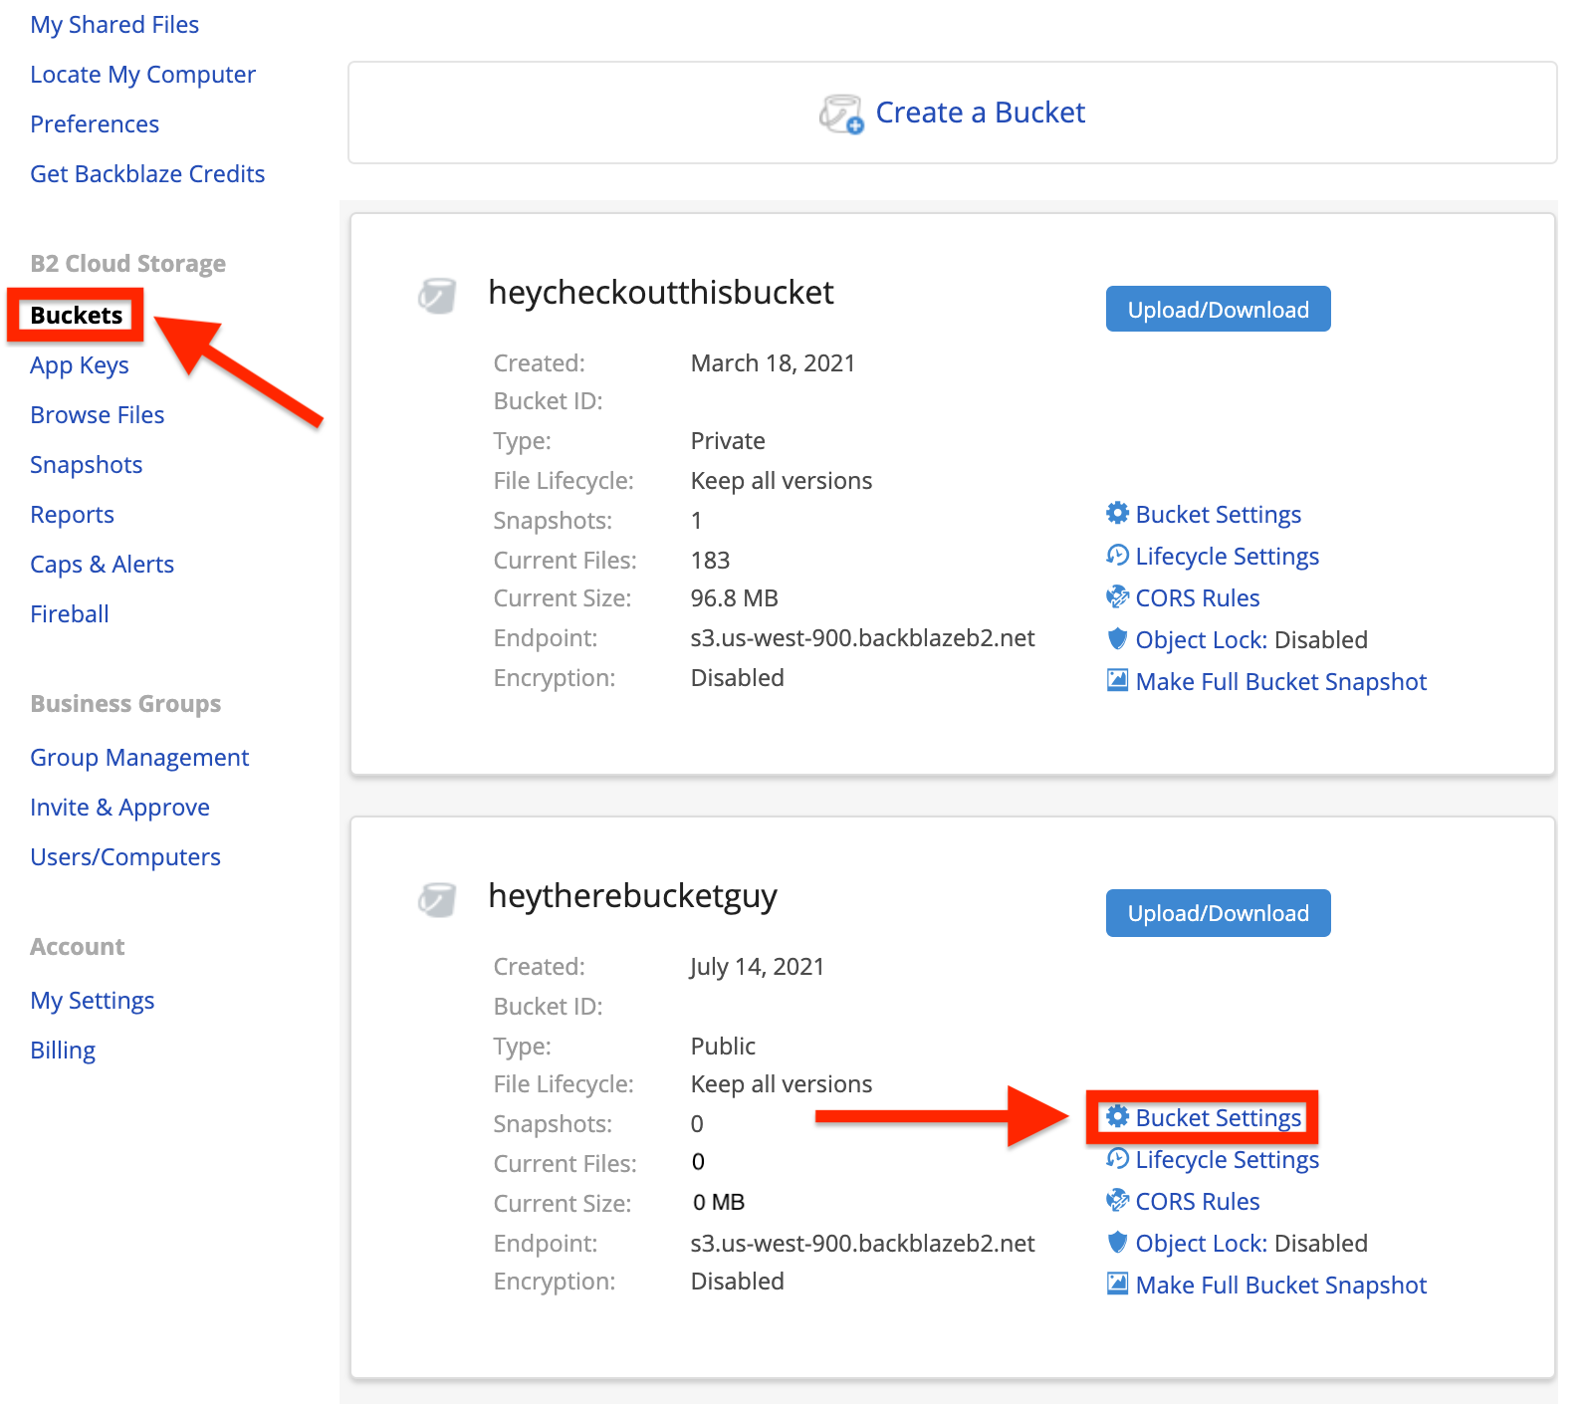Click the heycheckoutthisbucket bucket name
The width and height of the screenshot is (1587, 1404).
pyautogui.click(x=661, y=293)
